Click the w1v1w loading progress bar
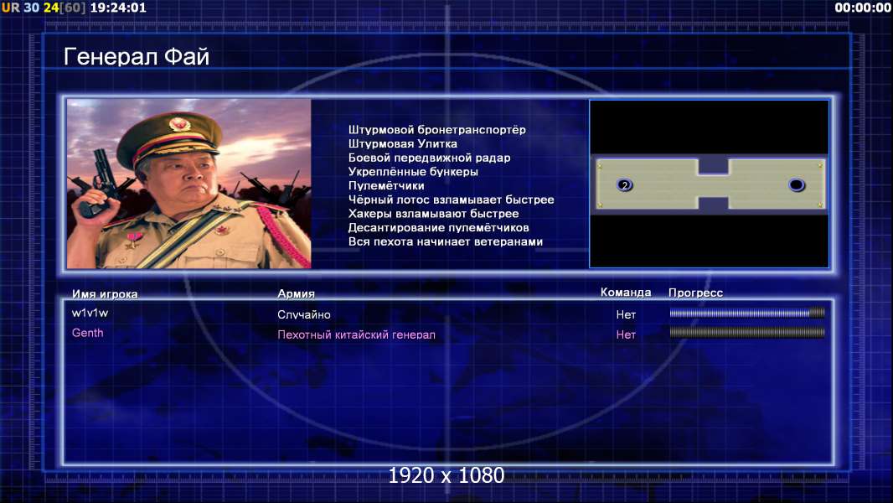This screenshot has width=893, height=503. coord(747,312)
